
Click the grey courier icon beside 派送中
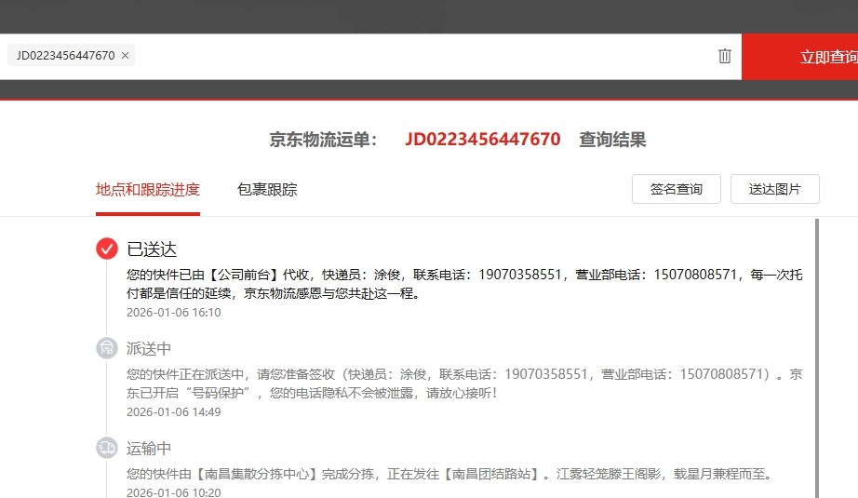[107, 348]
